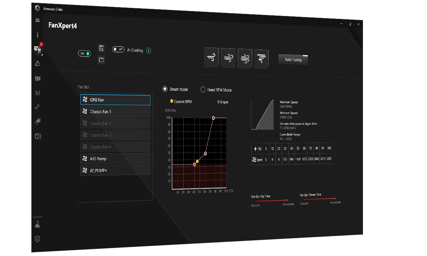This screenshot has height=256, width=427.
Task: Select the Standard fan preset with two wind lines
Action: pyautogui.click(x=228, y=58)
